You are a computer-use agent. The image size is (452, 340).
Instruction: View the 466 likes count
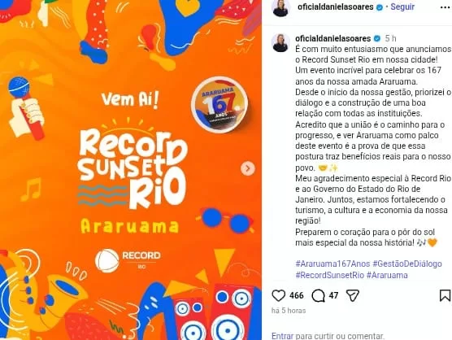(297, 295)
